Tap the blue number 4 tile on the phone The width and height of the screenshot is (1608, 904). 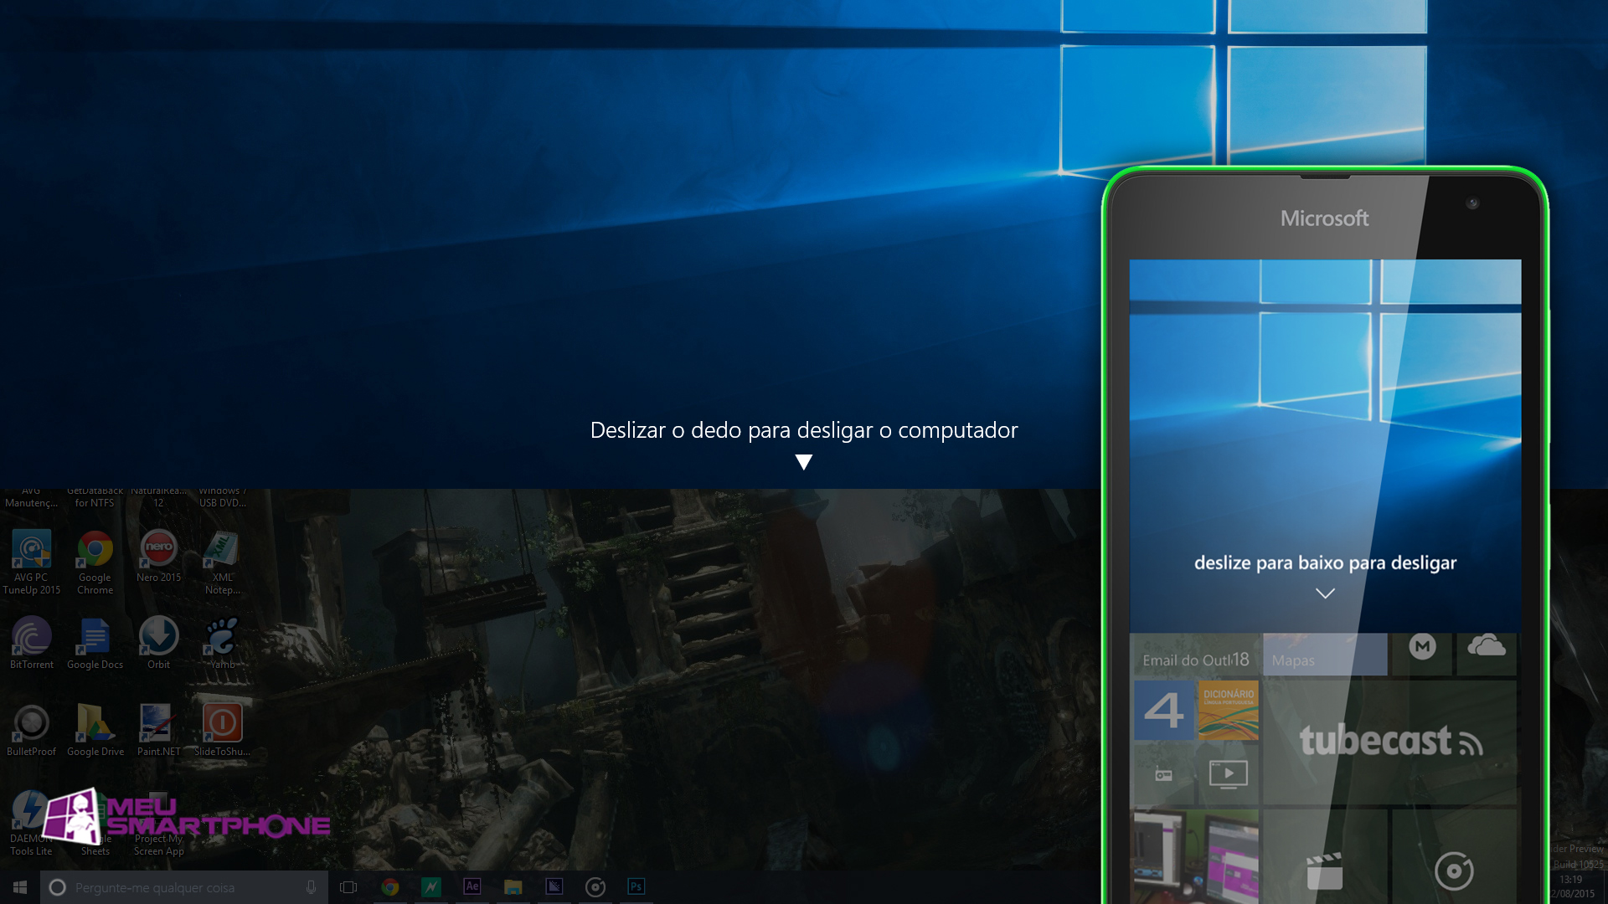pyautogui.click(x=1164, y=711)
